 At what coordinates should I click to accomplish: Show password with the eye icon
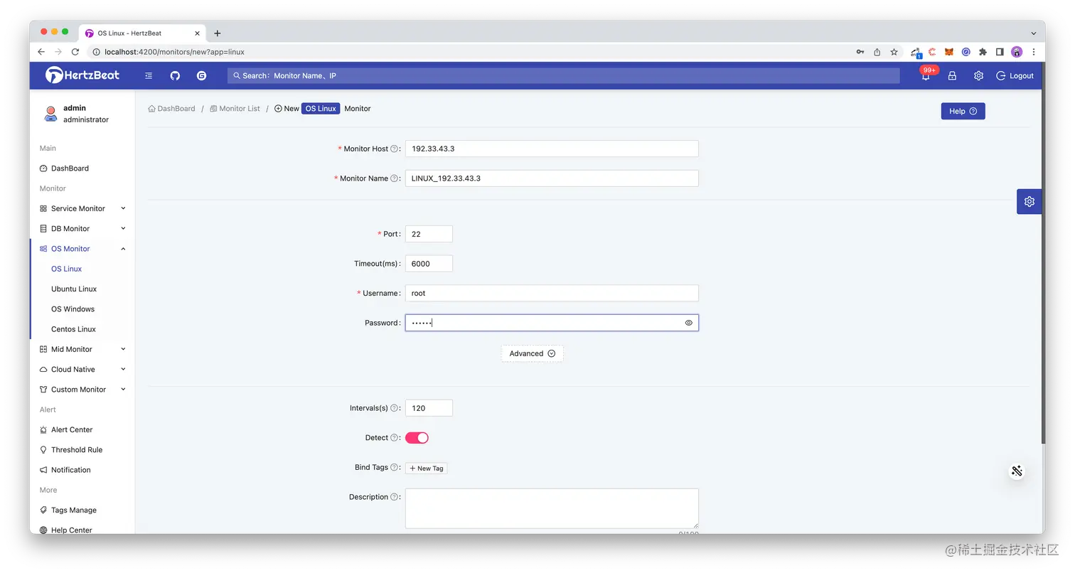(x=688, y=323)
